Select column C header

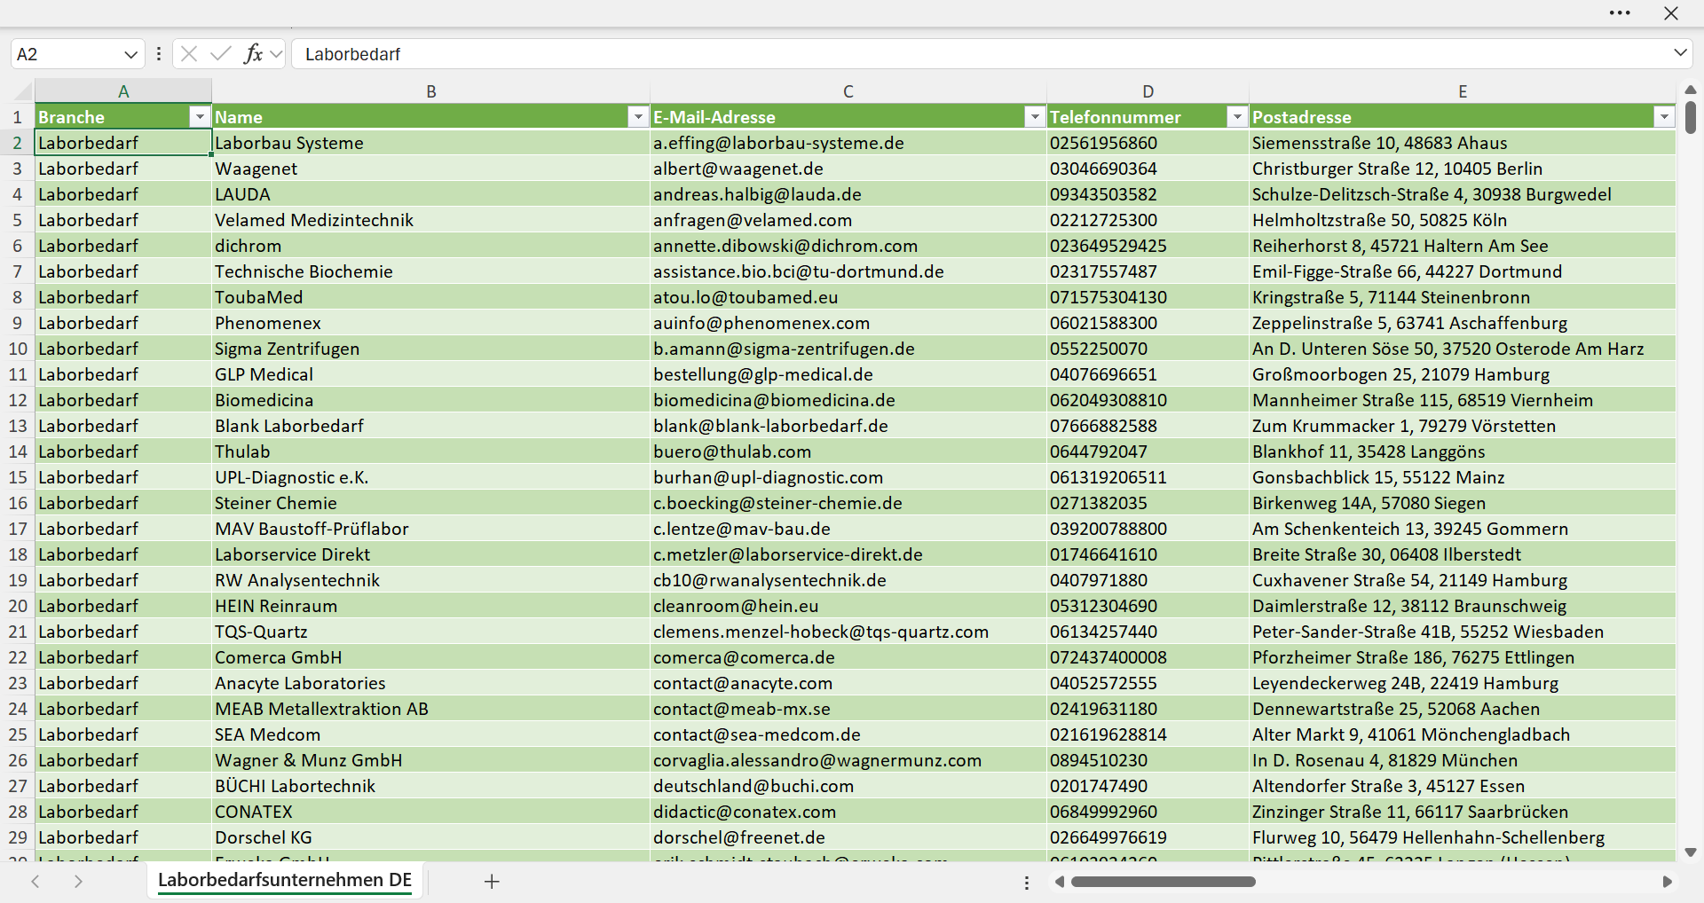coord(848,91)
